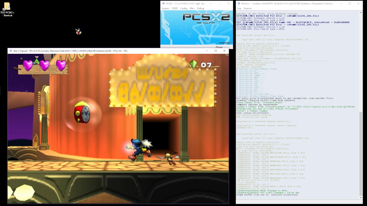Image resolution: width=367 pixels, height=206 pixels.
Task: Click the Klonoa 2 log window title icon
Action: point(239,4)
